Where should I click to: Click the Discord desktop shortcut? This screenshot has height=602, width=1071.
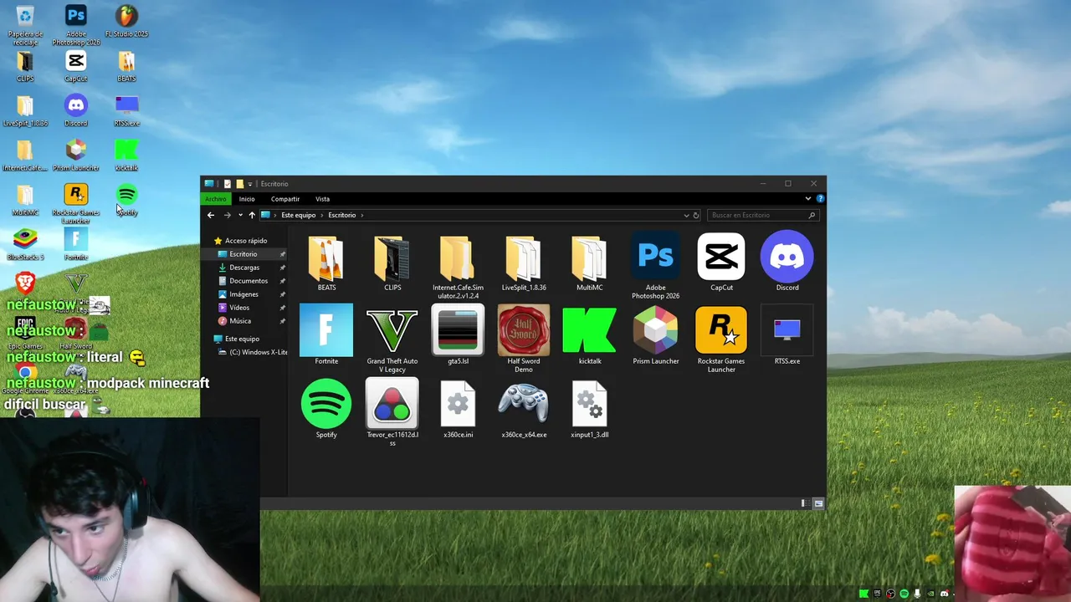pyautogui.click(x=76, y=110)
